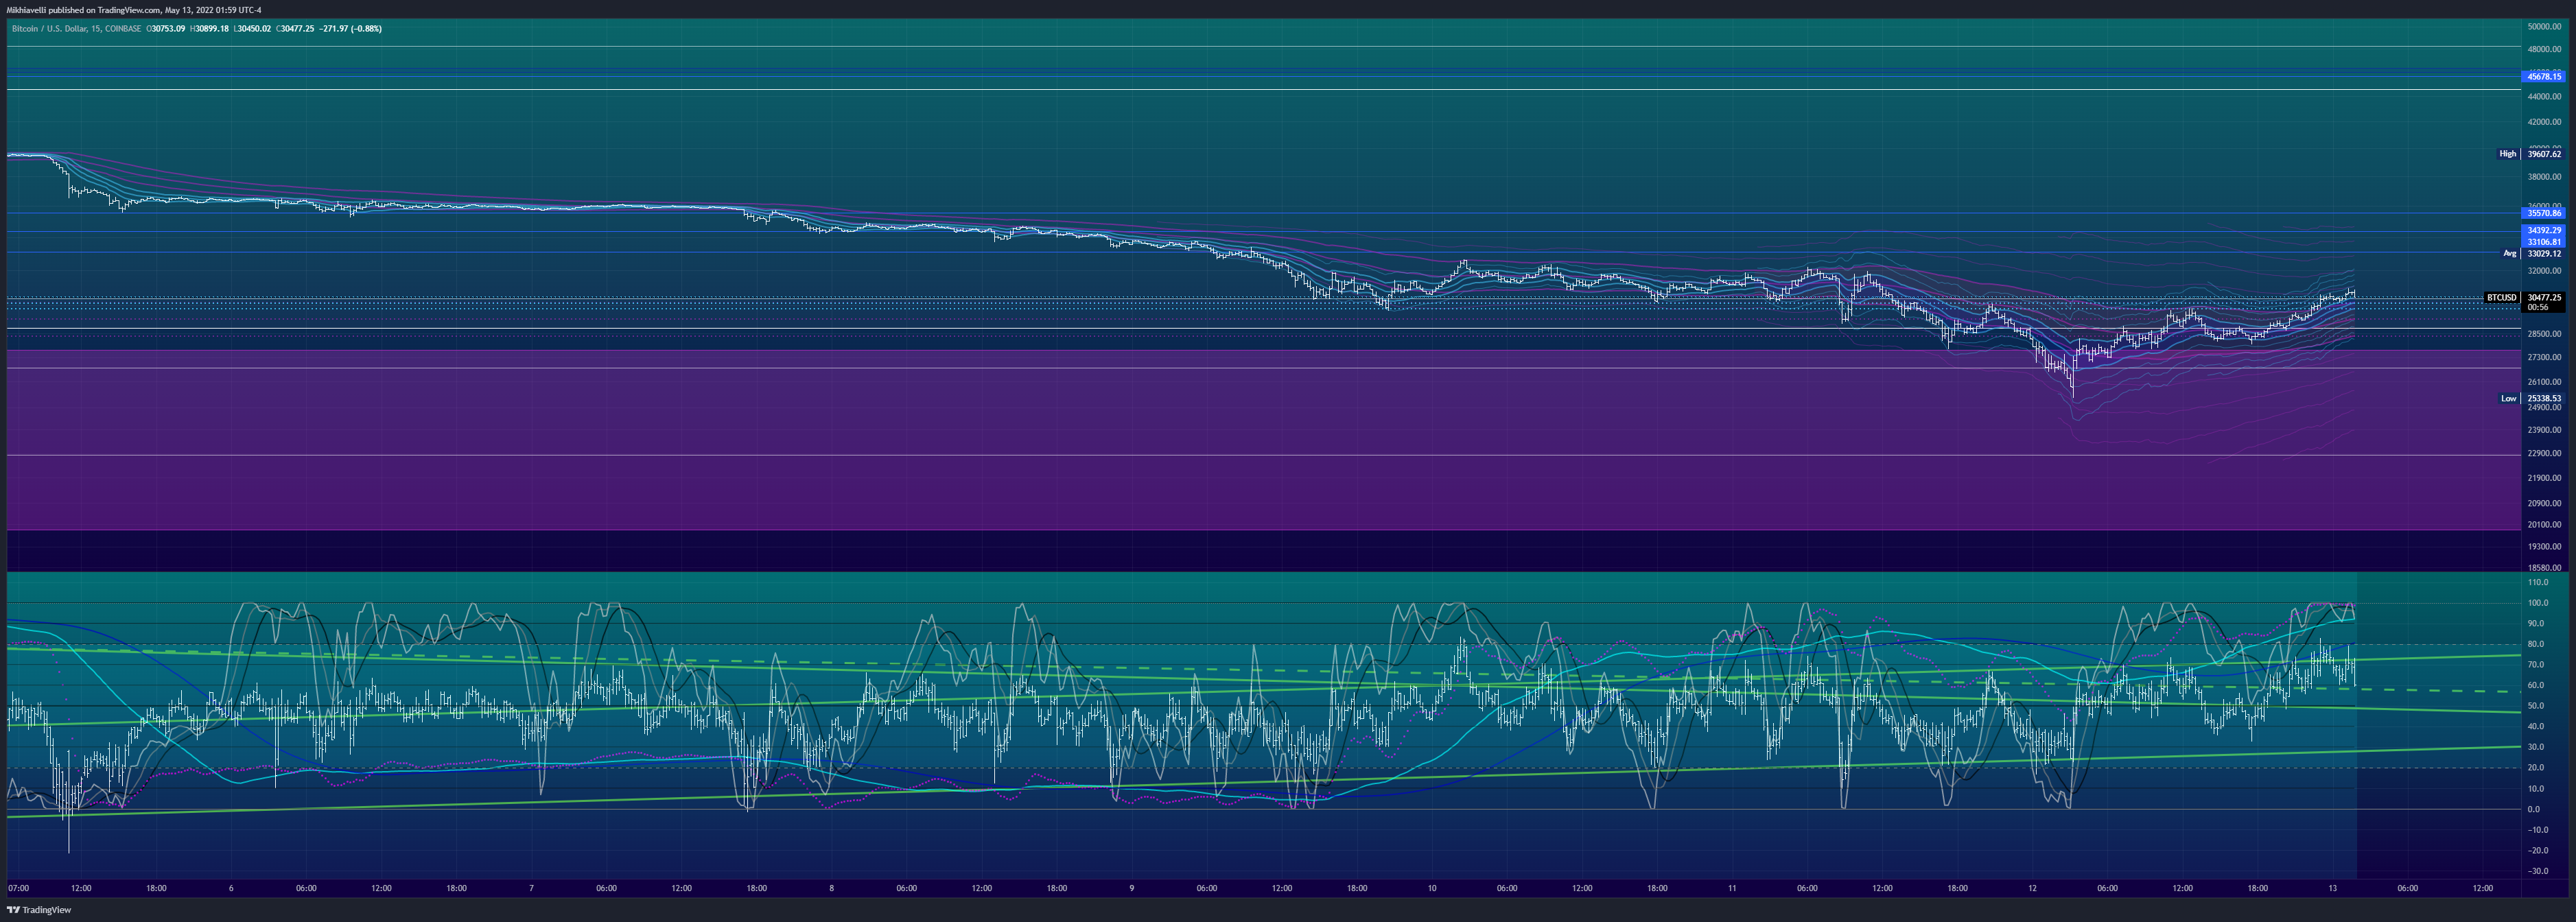Click the day 6 label on the time axis
The image size is (2576, 922).
click(231, 888)
